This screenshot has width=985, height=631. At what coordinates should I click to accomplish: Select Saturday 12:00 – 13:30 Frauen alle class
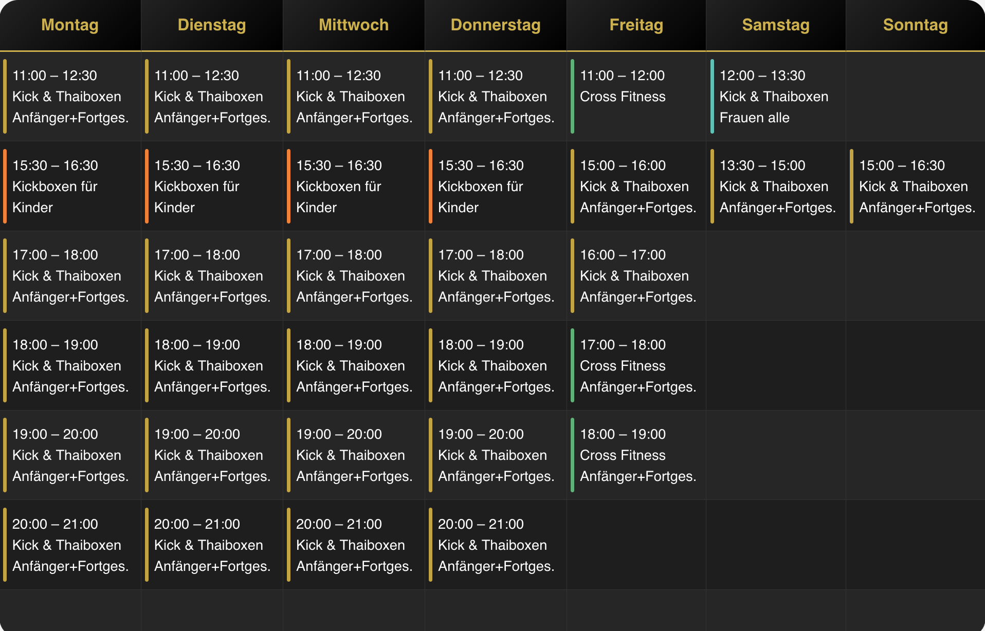[x=776, y=96]
